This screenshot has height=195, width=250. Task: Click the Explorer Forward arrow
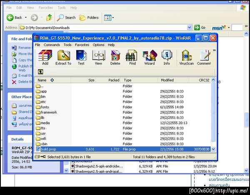point(34,17)
